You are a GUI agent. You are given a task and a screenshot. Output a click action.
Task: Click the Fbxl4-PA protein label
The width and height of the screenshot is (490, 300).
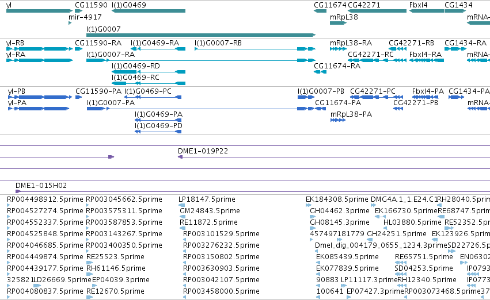428,91
